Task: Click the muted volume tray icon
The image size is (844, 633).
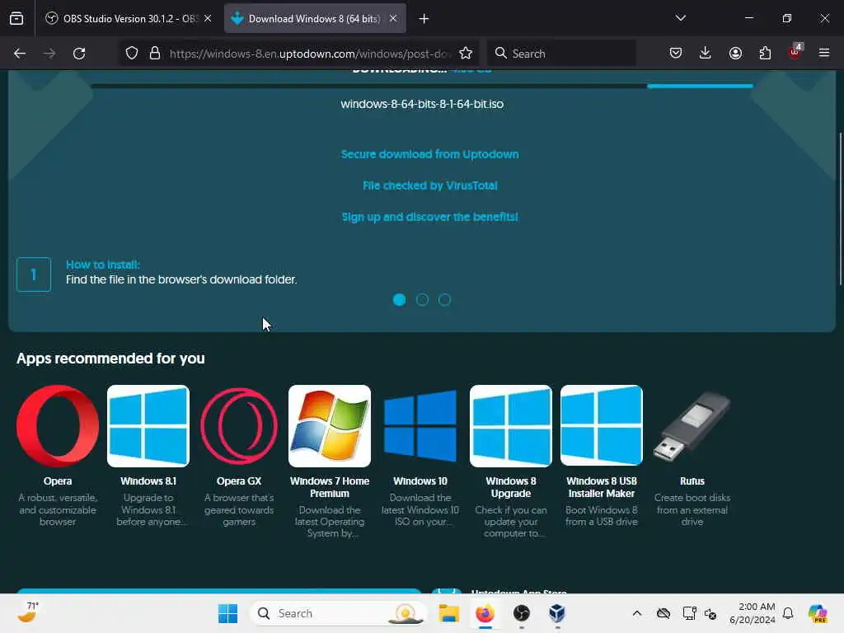Action: (710, 613)
